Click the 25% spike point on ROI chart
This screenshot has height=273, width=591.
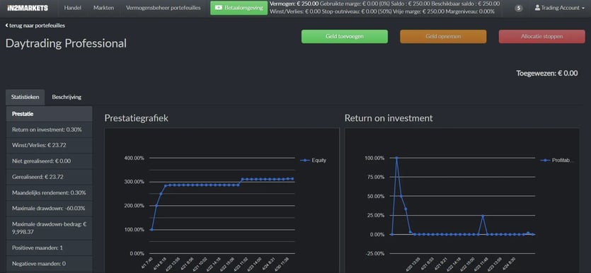click(483, 216)
